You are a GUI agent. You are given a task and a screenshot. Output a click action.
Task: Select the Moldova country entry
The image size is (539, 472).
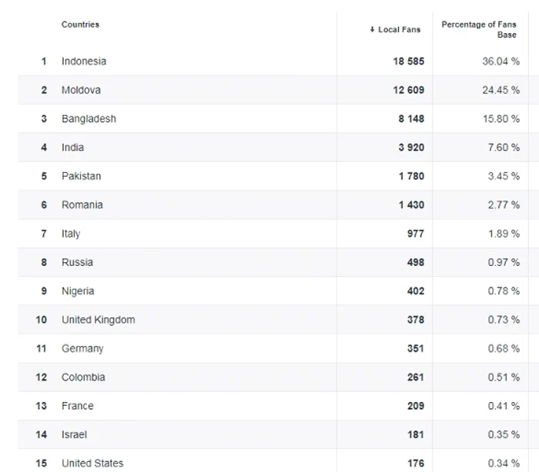(81, 90)
